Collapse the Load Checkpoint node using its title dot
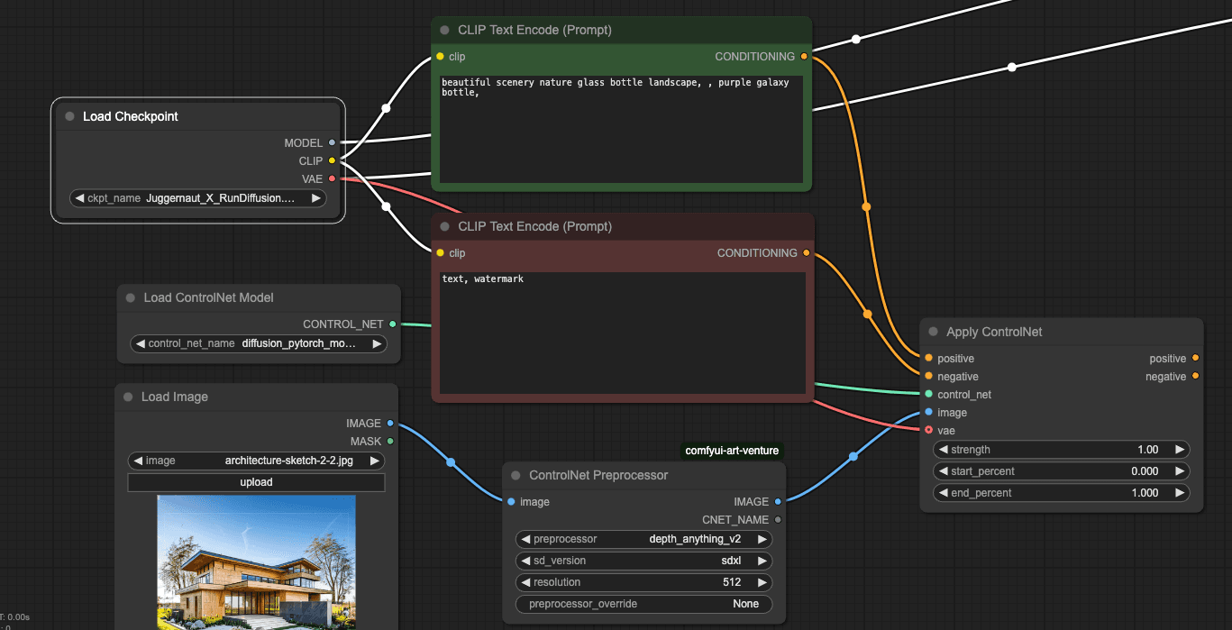1232x630 pixels. [69, 116]
